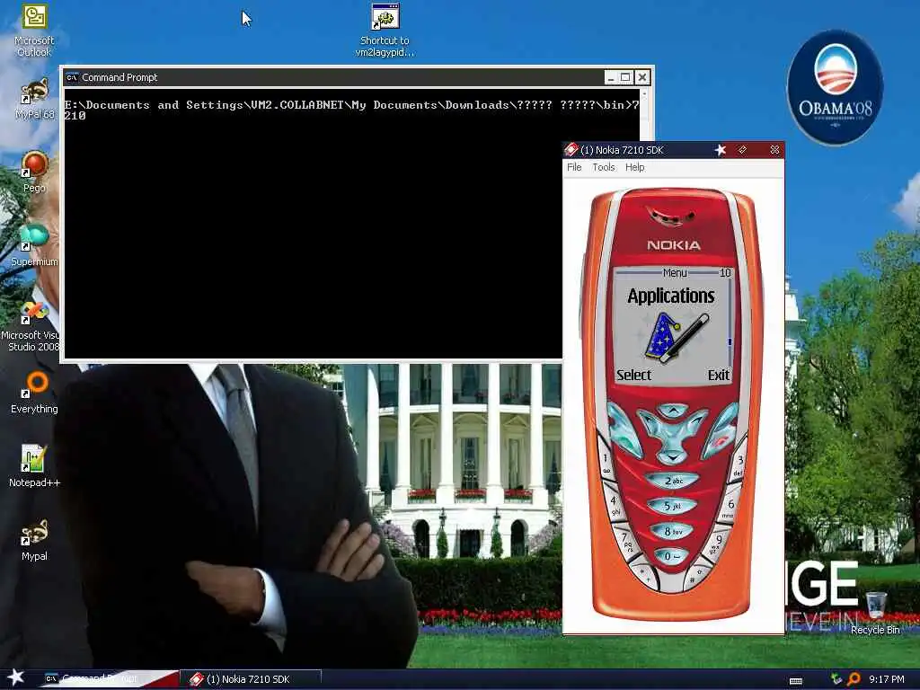Image resolution: width=920 pixels, height=690 pixels.
Task: Switch to Nokia 7210 SDK taskbar button
Action: click(x=251, y=679)
